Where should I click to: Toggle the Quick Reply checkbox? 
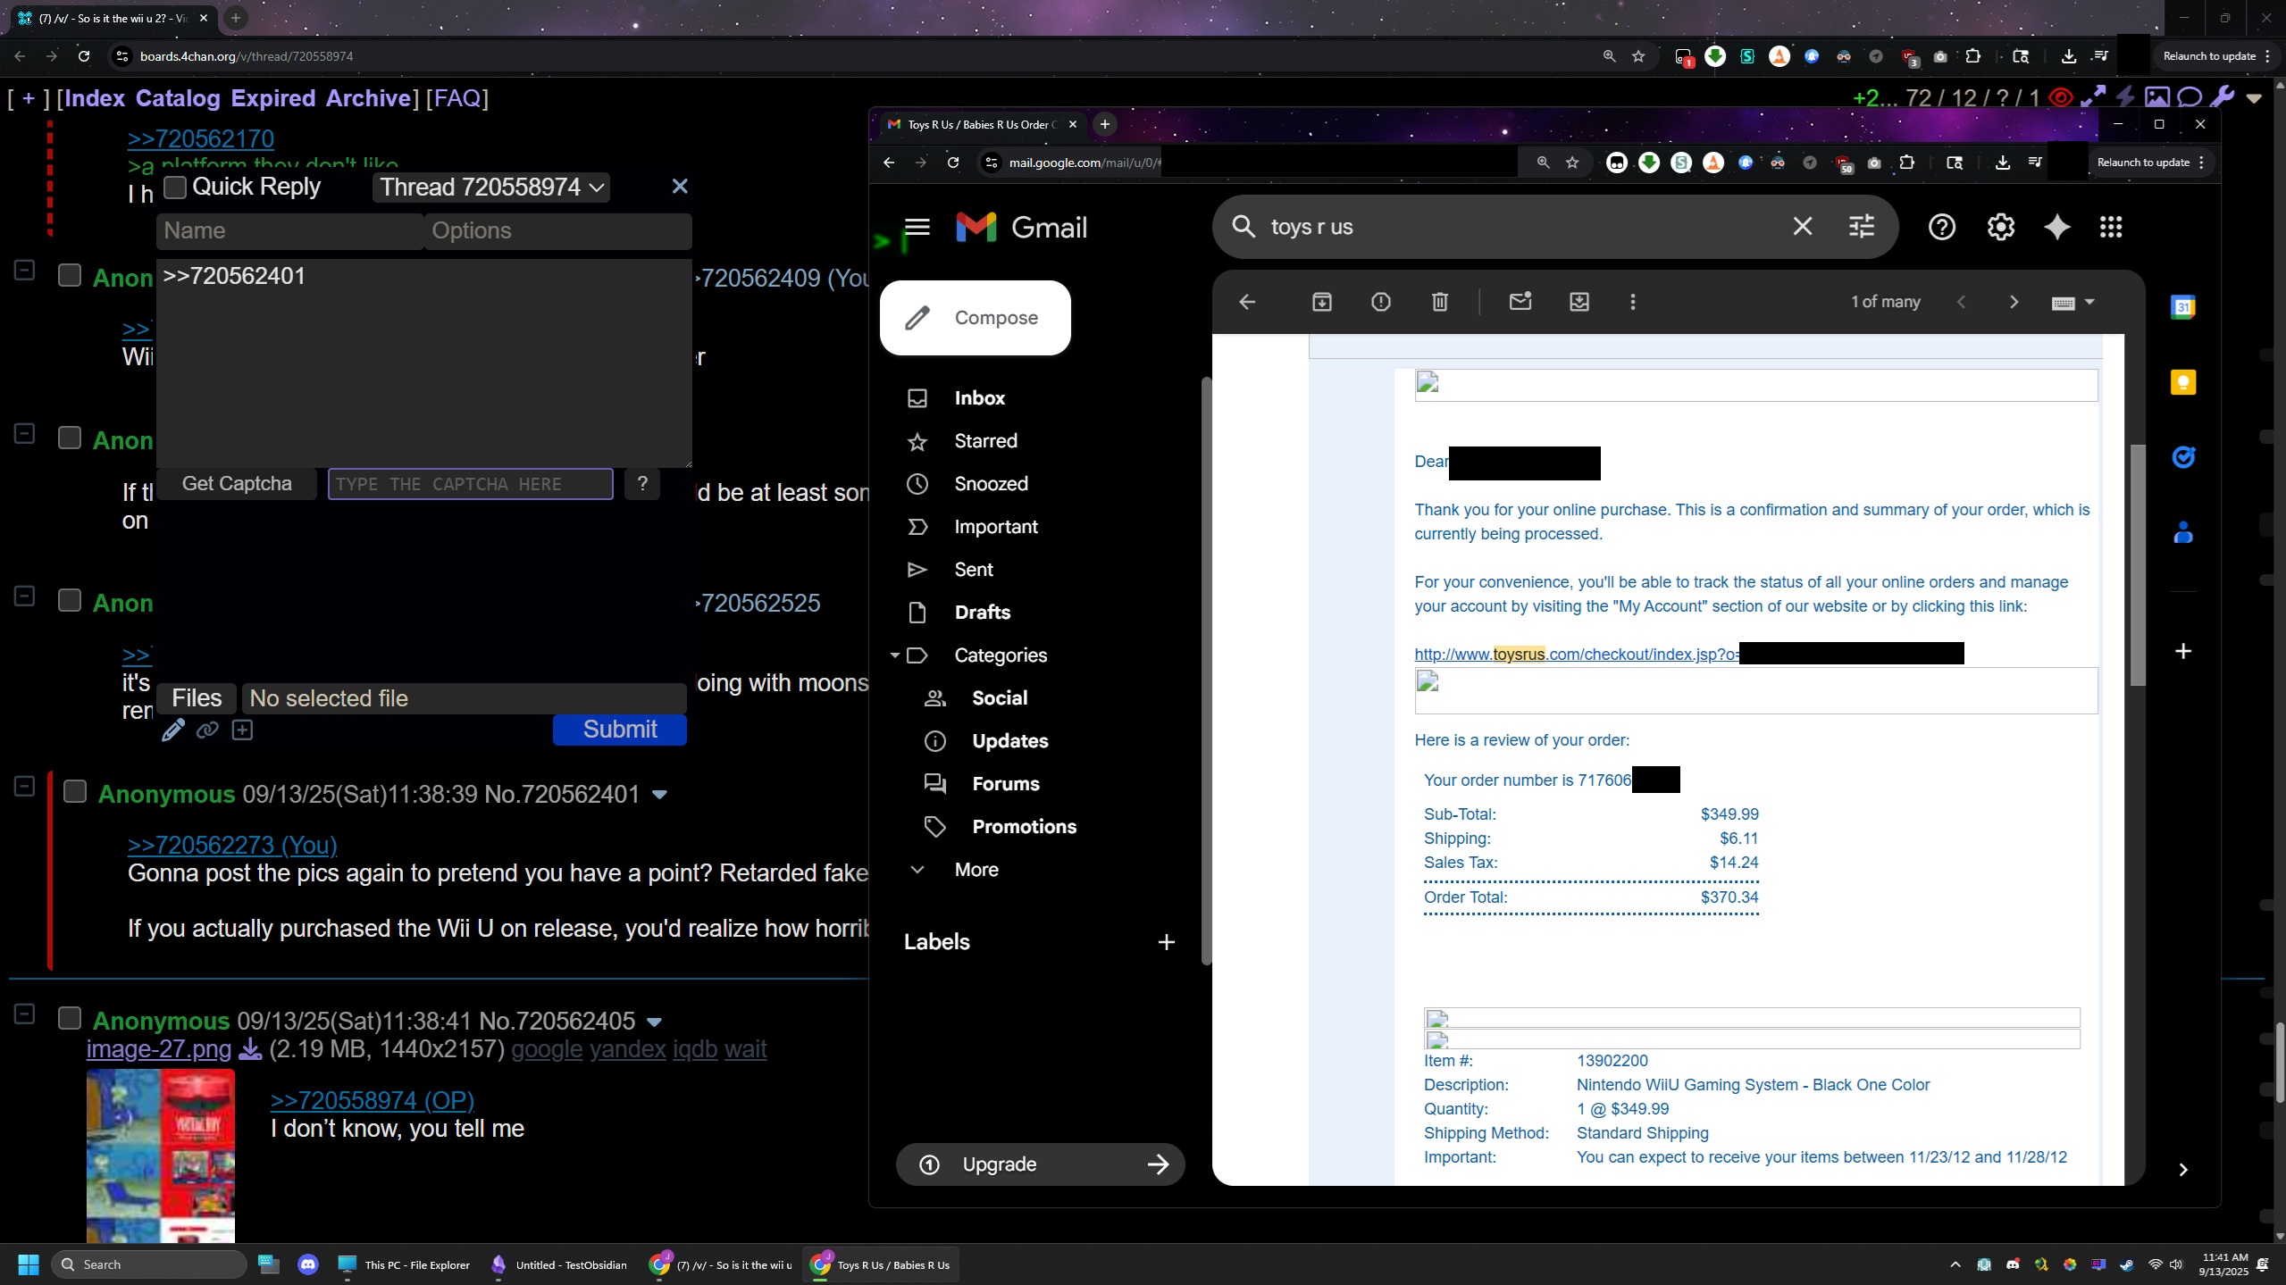point(175,187)
